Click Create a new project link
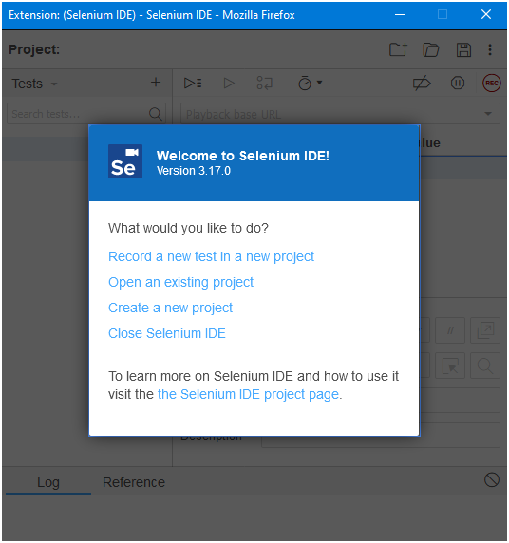The width and height of the screenshot is (509, 543). 170,308
